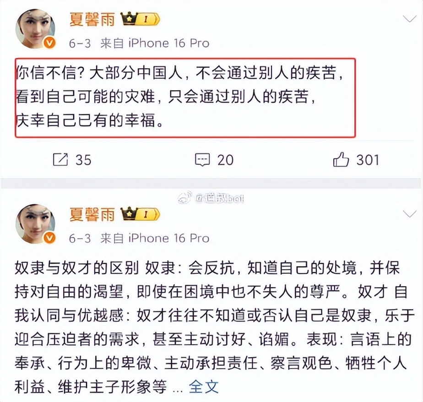Click the red-boxed first post text
The height and width of the screenshot is (402, 423).
tap(185, 98)
